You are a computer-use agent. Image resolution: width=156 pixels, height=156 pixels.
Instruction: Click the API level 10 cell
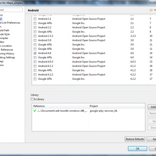pyautogui.click(x=151, y=36)
